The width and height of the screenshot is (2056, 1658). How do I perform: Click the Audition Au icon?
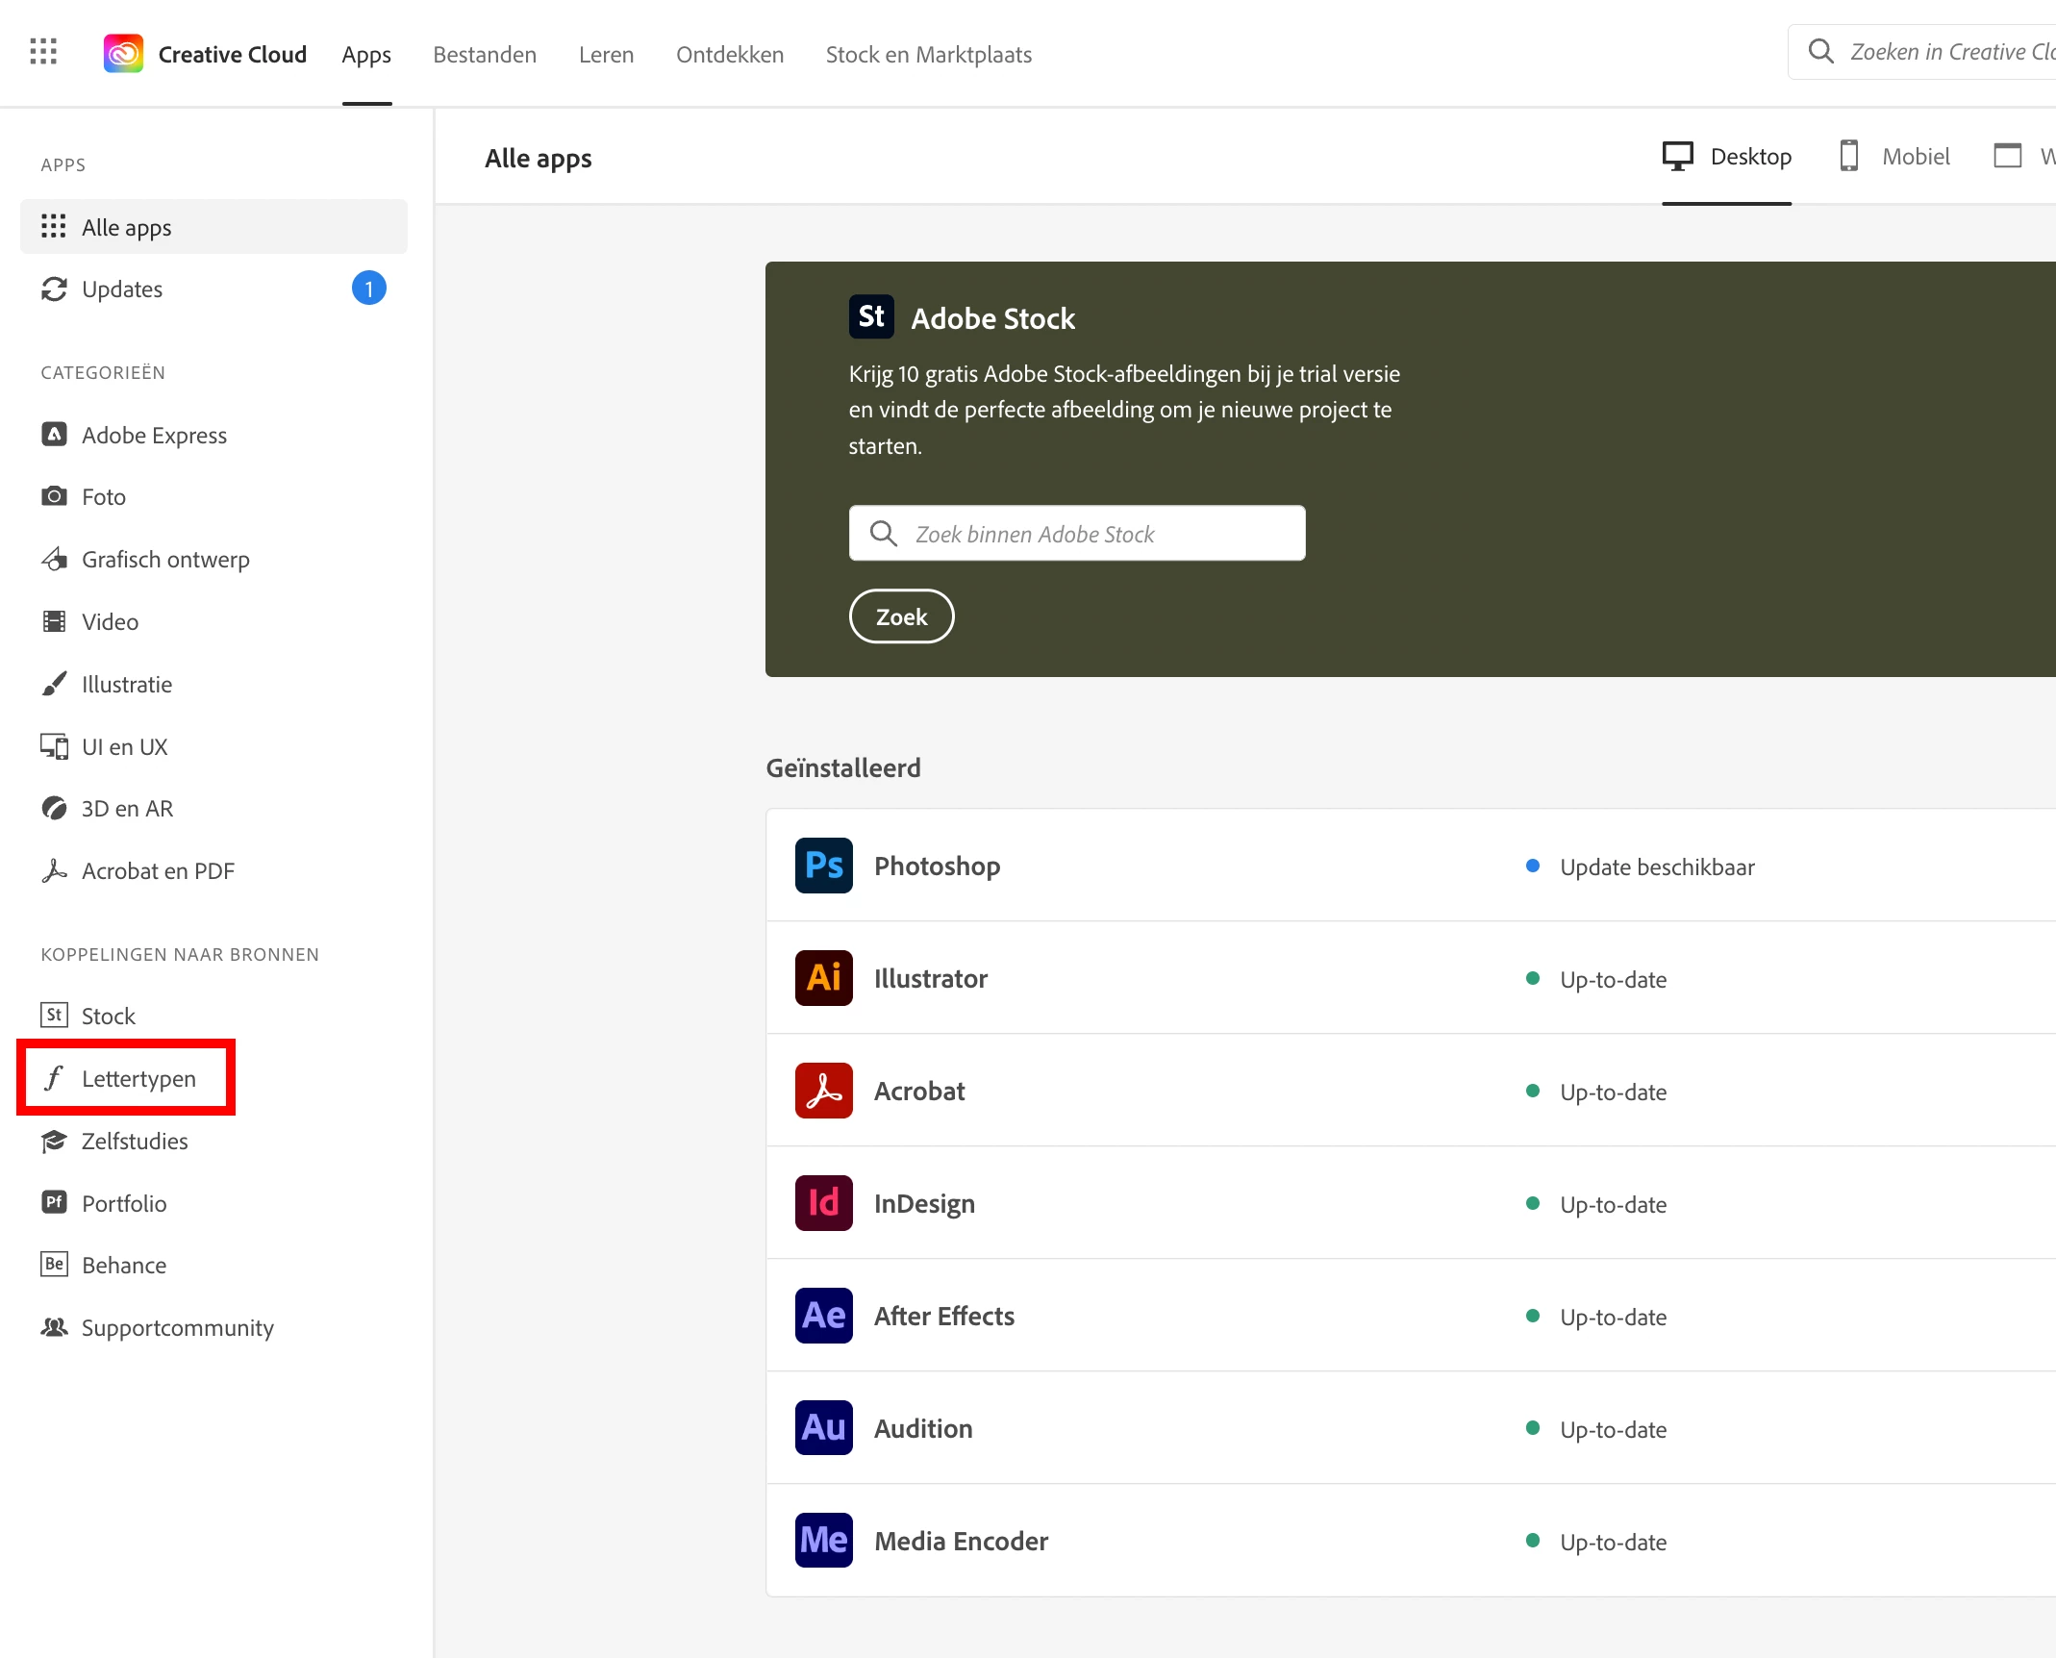click(823, 1428)
